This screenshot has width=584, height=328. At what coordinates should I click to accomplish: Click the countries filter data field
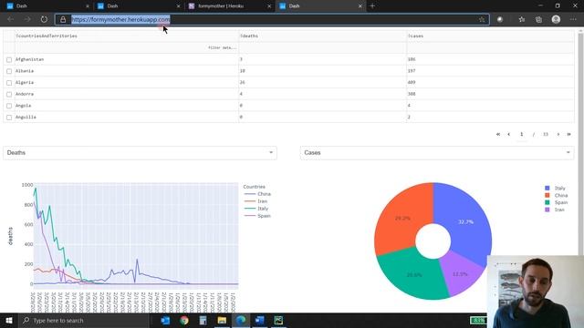(127, 47)
